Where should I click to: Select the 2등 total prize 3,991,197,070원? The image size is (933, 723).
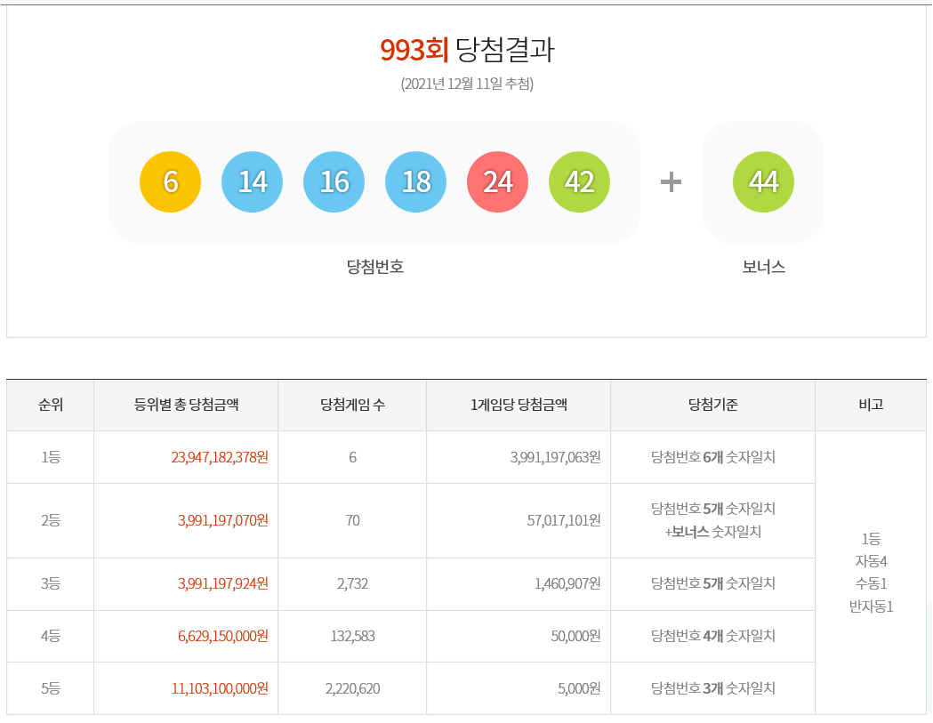click(223, 520)
